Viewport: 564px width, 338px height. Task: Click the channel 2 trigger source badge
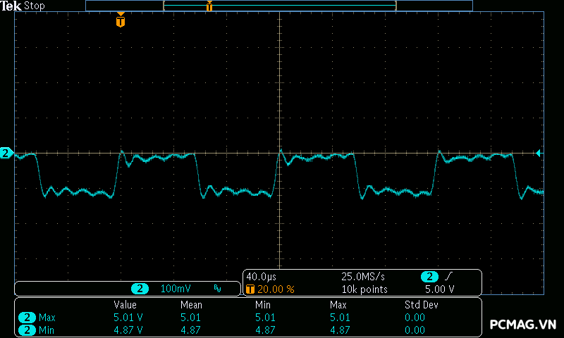tap(429, 277)
